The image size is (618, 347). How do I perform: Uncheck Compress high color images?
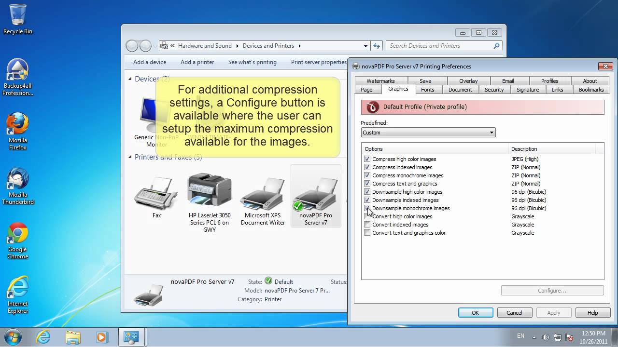point(367,159)
